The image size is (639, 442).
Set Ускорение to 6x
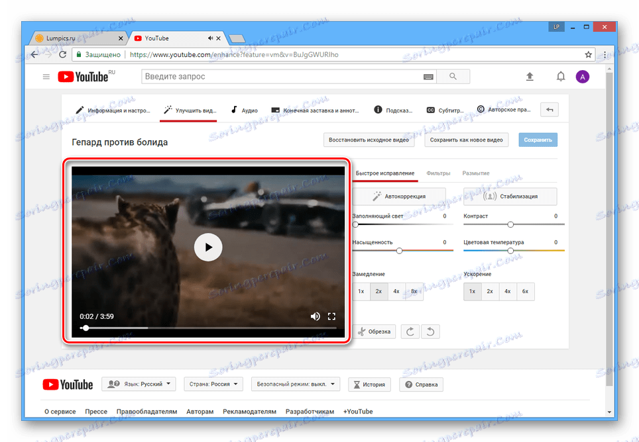coord(525,292)
